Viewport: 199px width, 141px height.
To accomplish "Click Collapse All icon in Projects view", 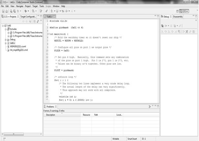I will [35, 21].
